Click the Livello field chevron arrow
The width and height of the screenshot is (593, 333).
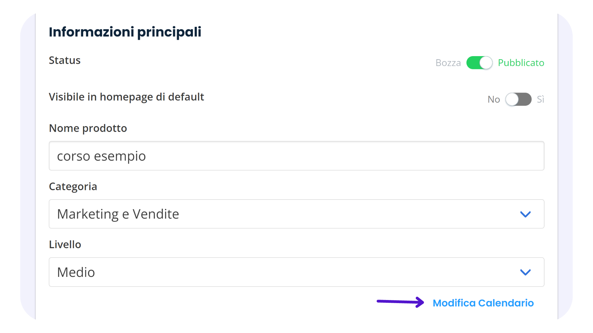tap(525, 272)
